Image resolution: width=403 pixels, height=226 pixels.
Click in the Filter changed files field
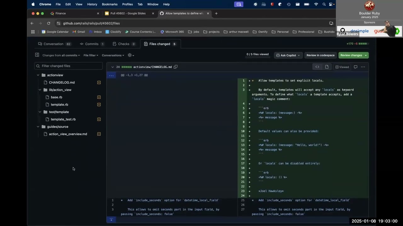pos(68,66)
